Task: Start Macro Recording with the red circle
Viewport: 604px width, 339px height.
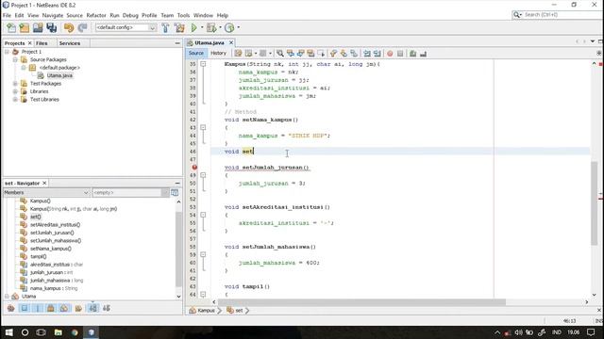Action: click(x=390, y=54)
